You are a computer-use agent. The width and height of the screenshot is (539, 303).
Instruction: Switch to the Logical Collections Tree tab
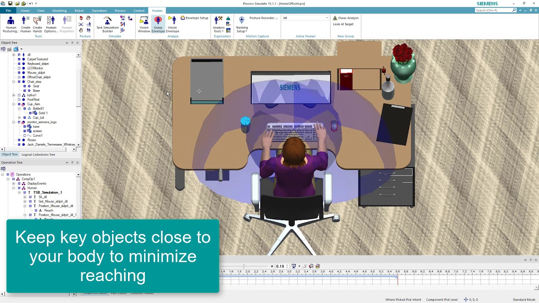coord(38,154)
